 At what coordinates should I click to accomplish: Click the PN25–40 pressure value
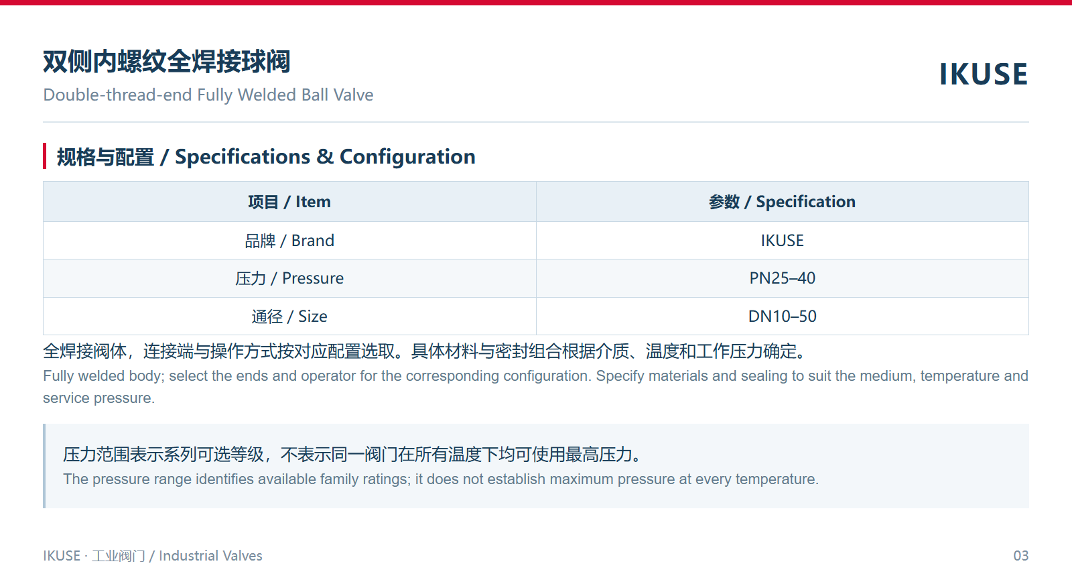tap(783, 278)
